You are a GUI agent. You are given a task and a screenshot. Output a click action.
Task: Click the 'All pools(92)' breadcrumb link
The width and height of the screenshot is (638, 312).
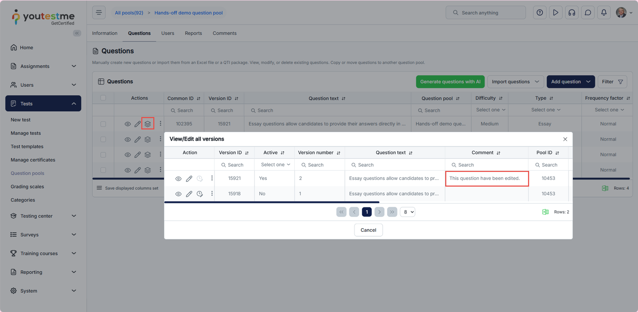129,13
